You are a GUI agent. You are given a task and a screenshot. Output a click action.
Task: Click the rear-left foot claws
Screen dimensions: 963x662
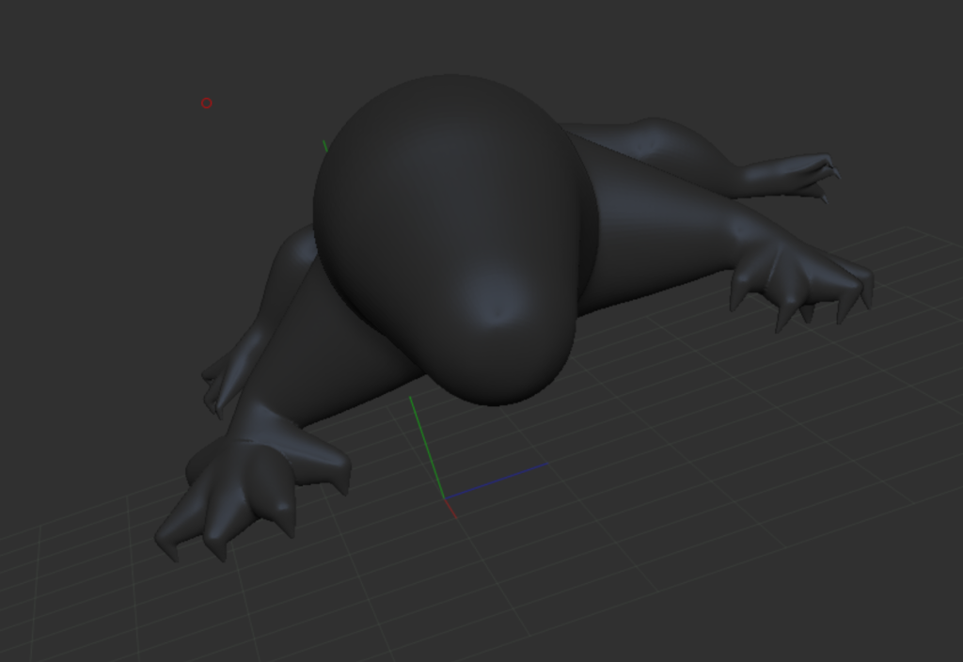(214, 386)
